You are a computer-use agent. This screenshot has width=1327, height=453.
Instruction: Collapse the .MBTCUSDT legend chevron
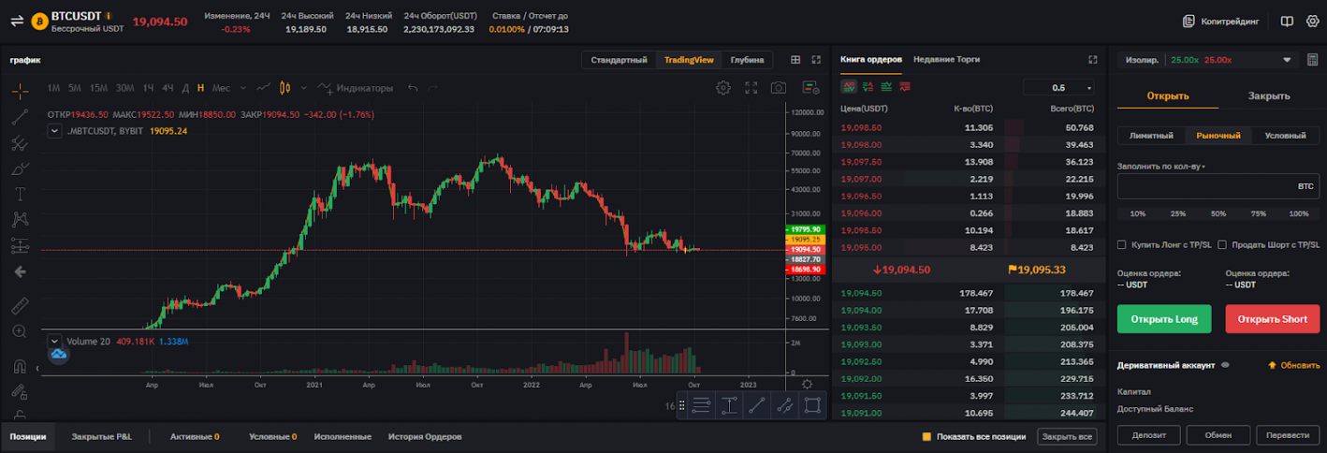pos(54,131)
